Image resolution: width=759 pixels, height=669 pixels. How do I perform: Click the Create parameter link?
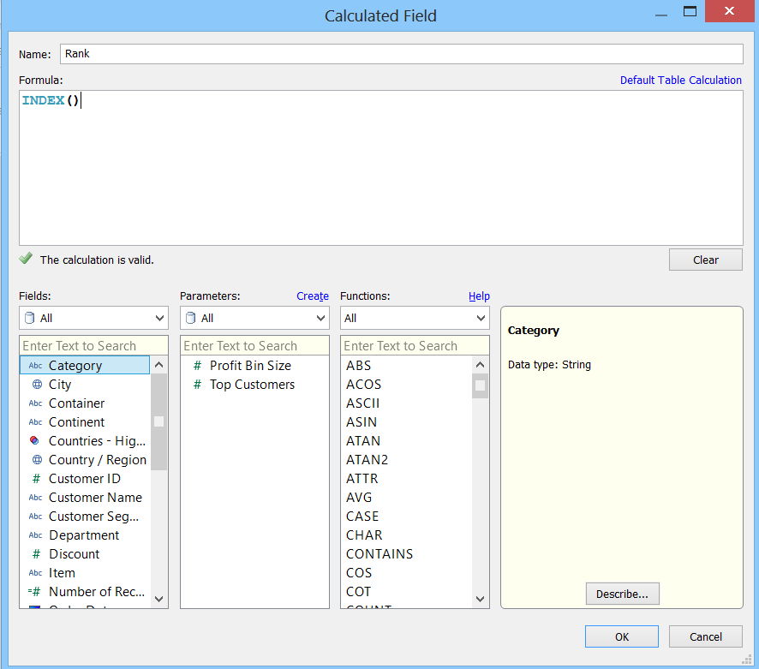pyautogui.click(x=312, y=296)
